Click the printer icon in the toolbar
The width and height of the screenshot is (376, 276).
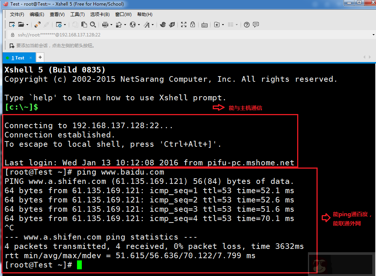105,25
